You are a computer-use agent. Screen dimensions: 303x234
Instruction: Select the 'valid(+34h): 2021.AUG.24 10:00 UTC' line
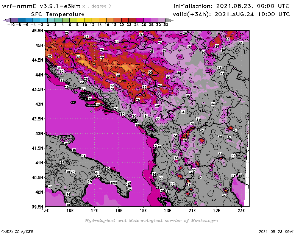point(231,14)
